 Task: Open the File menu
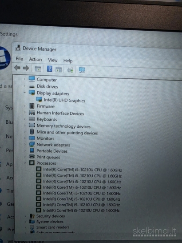click(20, 59)
